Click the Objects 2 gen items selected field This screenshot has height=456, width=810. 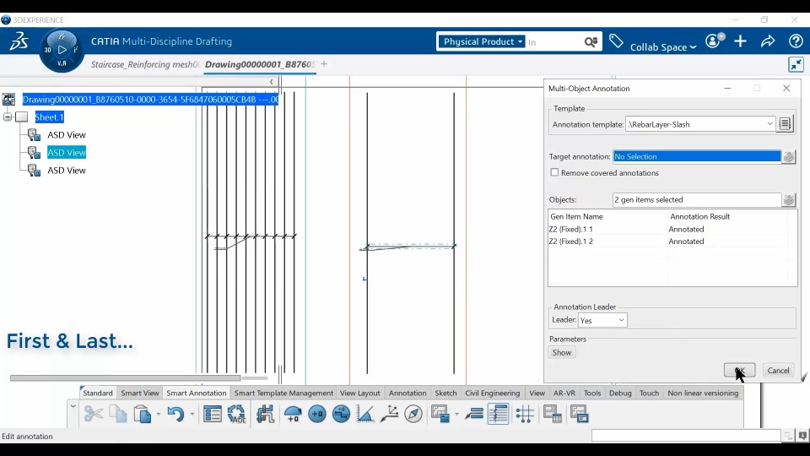click(x=697, y=200)
